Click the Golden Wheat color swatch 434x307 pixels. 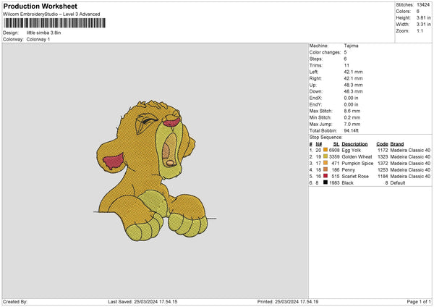tap(325, 156)
